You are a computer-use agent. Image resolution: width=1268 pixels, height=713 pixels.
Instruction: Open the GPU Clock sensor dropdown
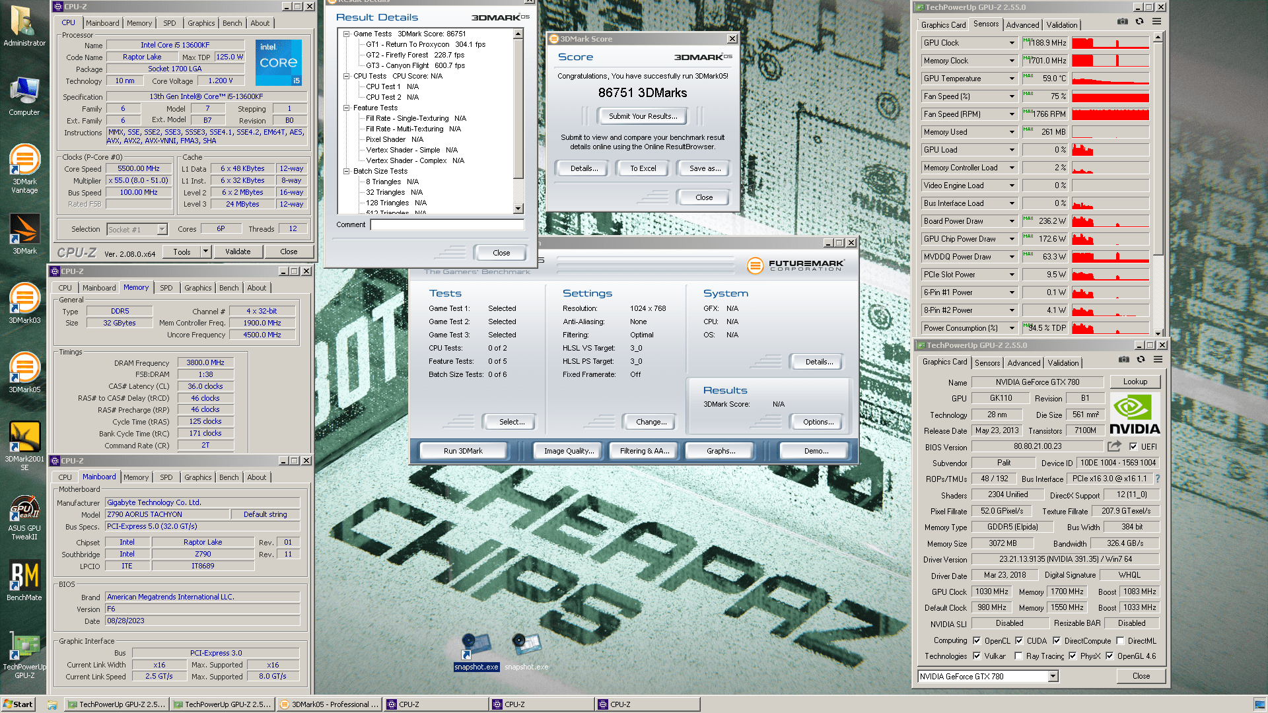(1012, 43)
